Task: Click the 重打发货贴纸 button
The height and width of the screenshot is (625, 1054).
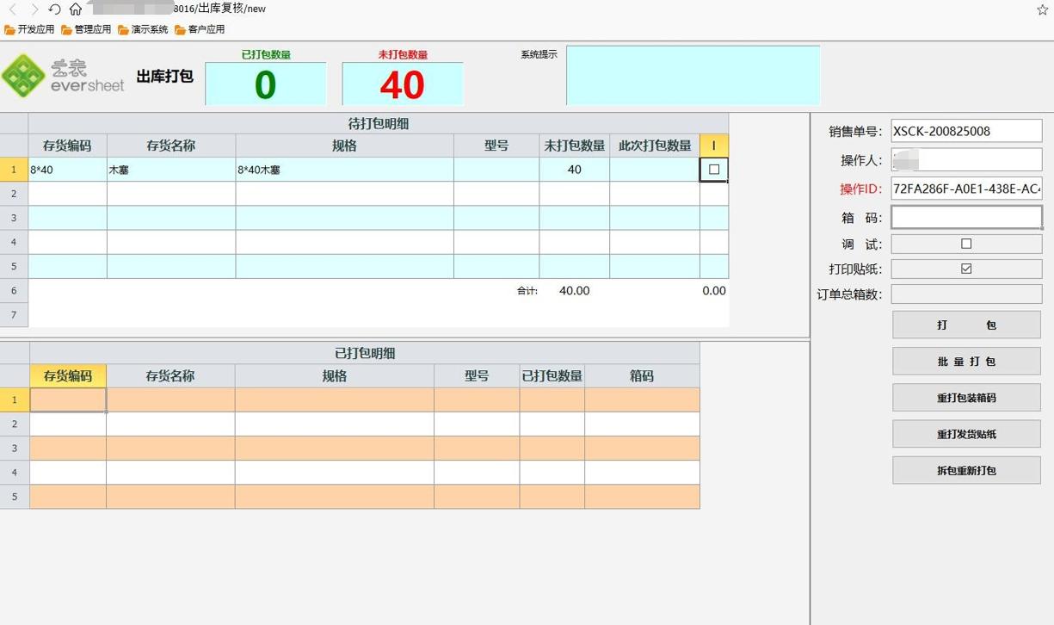Action: coord(965,434)
